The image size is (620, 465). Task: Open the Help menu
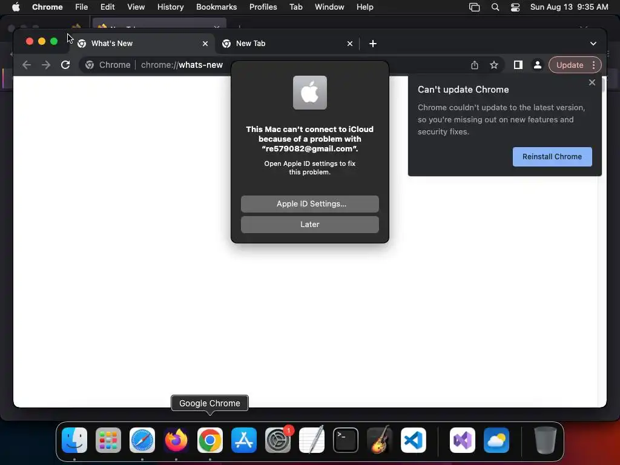point(364,7)
